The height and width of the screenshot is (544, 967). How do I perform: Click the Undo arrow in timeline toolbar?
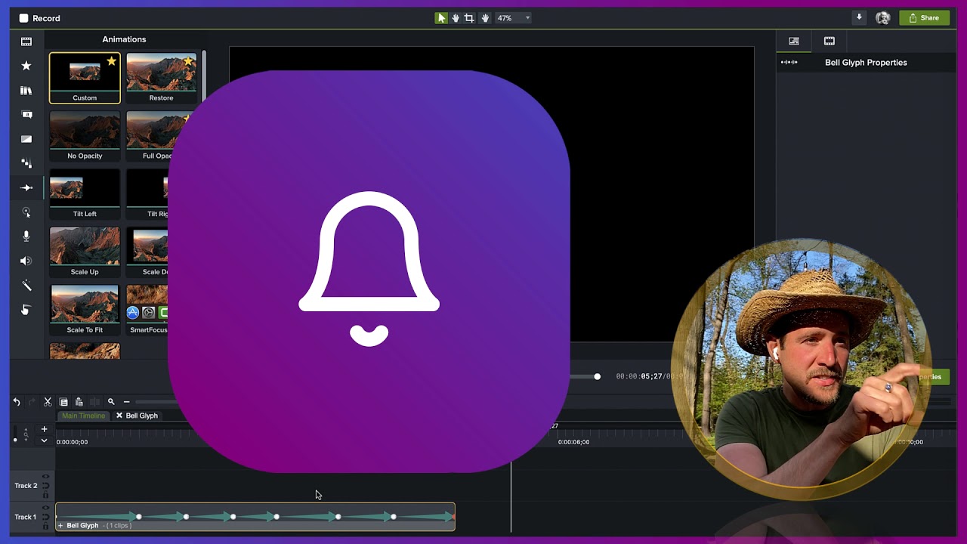(17, 402)
